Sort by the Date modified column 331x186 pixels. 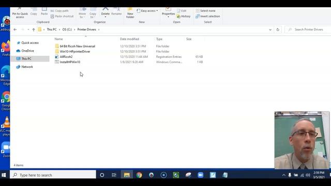pos(129,39)
